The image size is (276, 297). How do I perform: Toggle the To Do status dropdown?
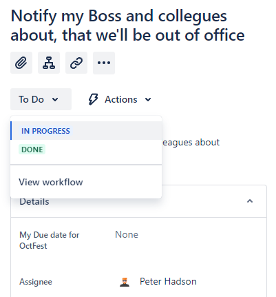41,99
